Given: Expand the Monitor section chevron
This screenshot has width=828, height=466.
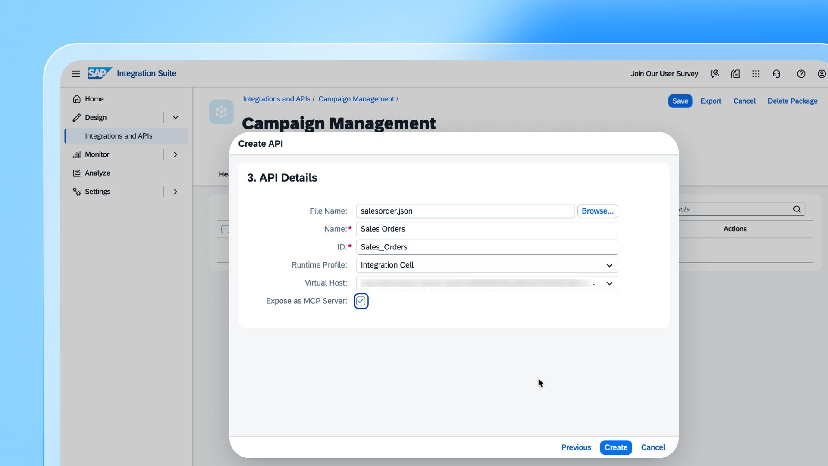Looking at the screenshot, I should [176, 154].
